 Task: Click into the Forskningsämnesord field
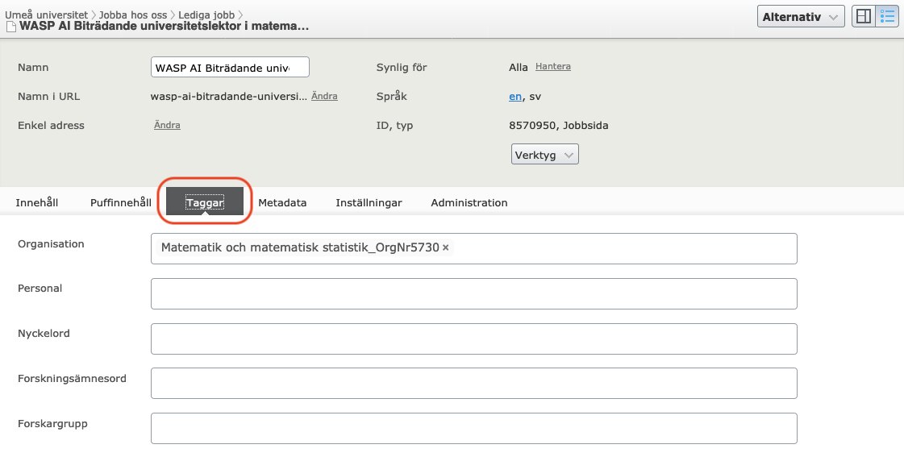(x=474, y=383)
